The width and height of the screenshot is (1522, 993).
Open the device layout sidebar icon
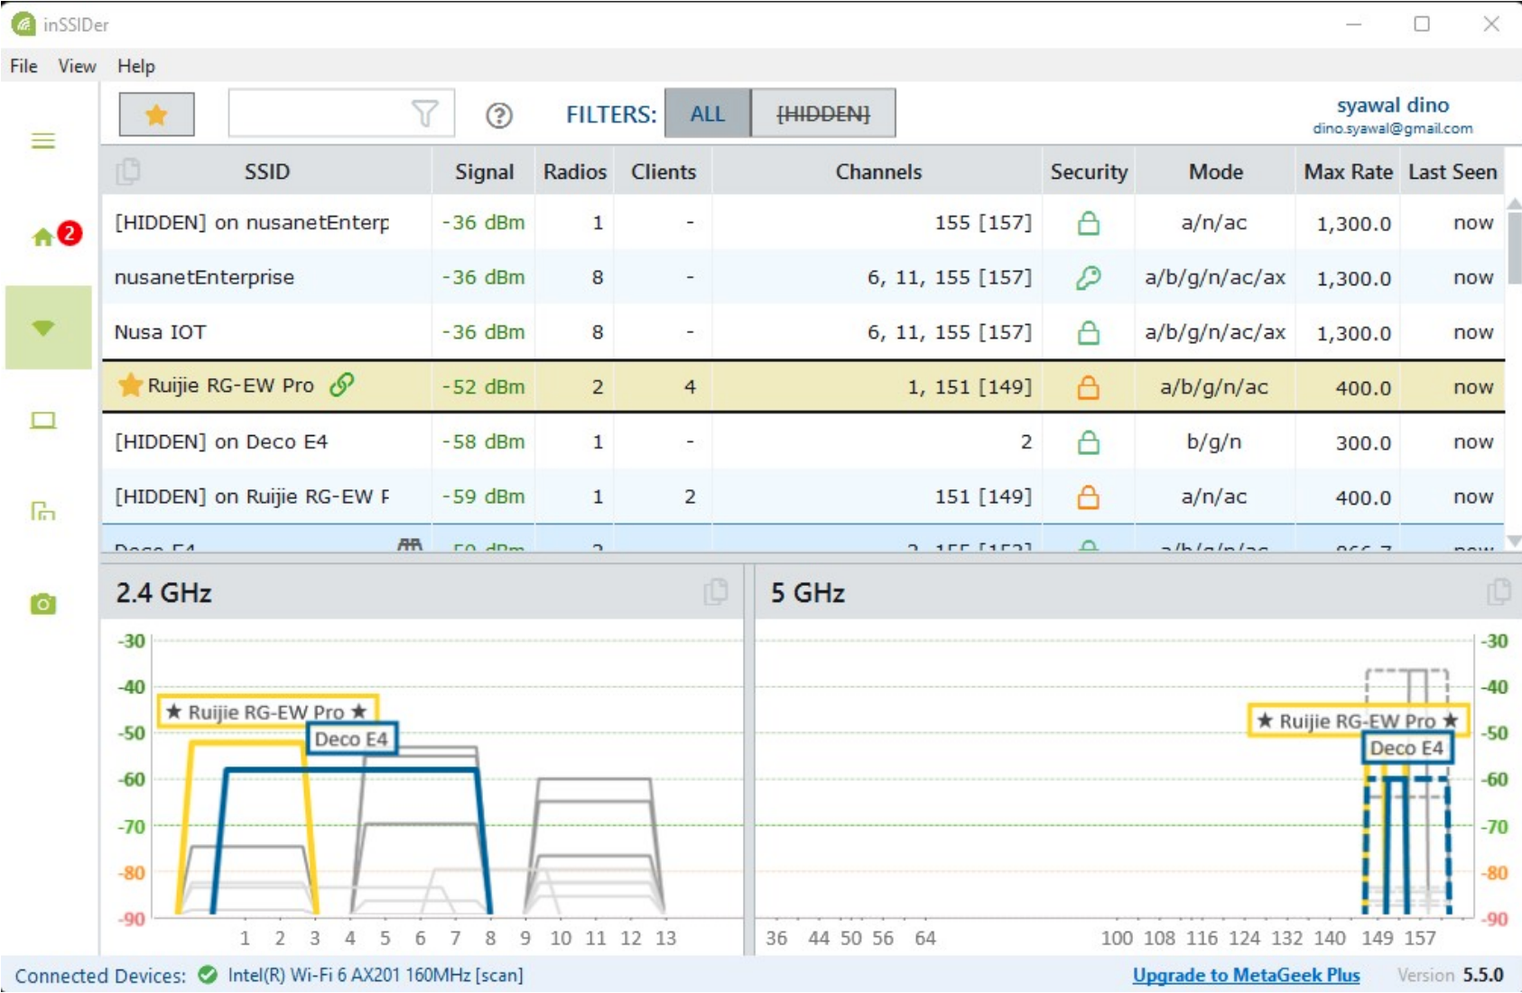[x=43, y=512]
